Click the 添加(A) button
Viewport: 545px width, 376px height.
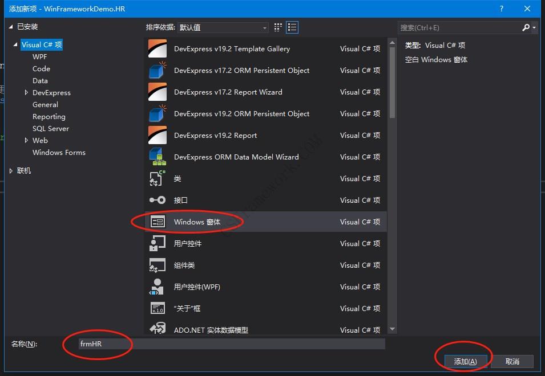465,362
